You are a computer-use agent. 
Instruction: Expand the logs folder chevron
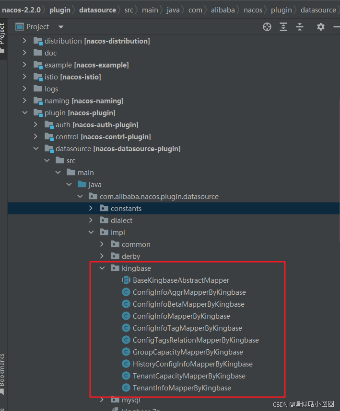[x=24, y=89]
